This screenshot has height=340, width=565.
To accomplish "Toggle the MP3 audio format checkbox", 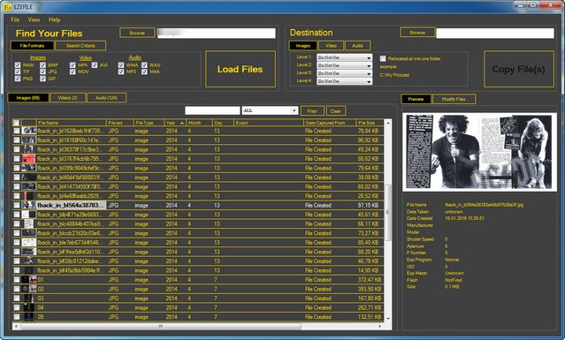I will (121, 72).
